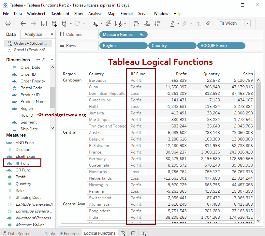Apply Sort Ascending from the toolbar
Screen dimensions: 265x236
click(147, 23)
